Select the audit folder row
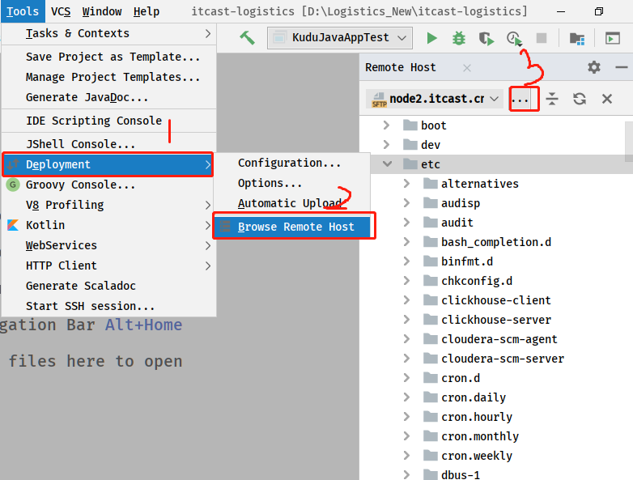Viewport: 633px width, 480px height. pyautogui.click(x=496, y=223)
